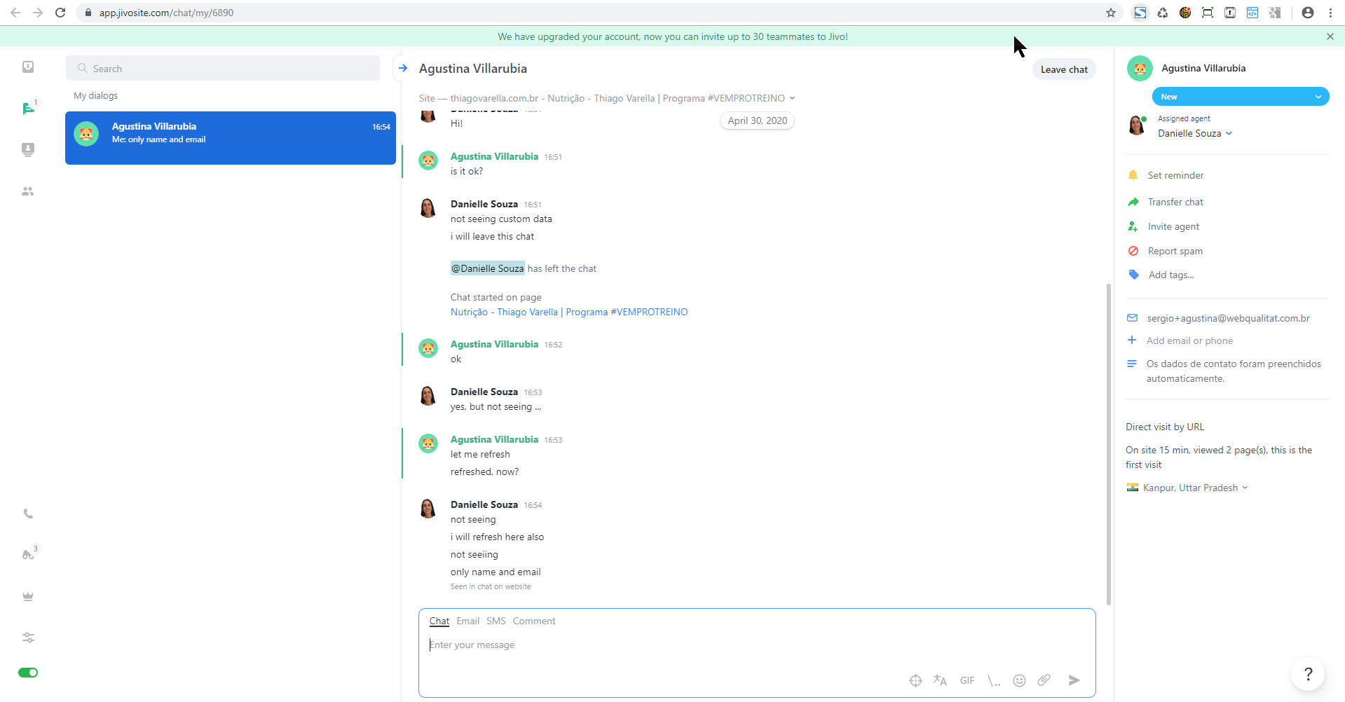Click the dialog Search field
1345x702 pixels.
223,68
